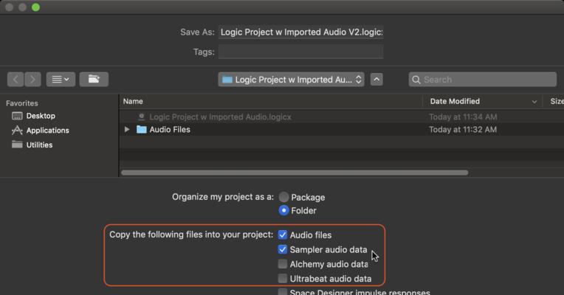Click the Logic project file icon

click(141, 117)
